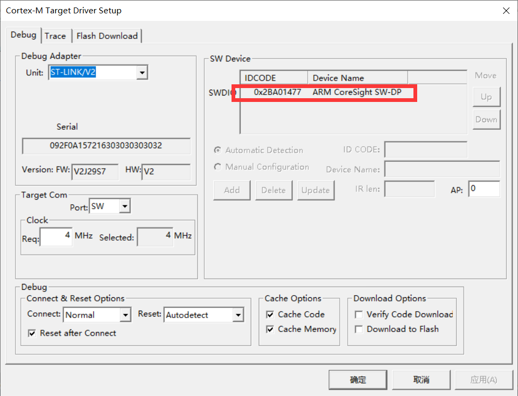The image size is (518, 396).
Task: Click inside the AP value field
Action: point(484,188)
